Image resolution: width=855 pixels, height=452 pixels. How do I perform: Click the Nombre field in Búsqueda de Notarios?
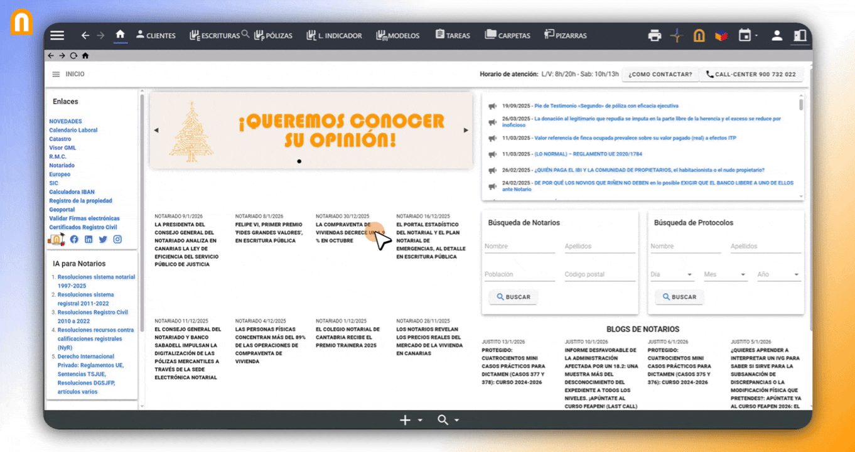pyautogui.click(x=519, y=247)
